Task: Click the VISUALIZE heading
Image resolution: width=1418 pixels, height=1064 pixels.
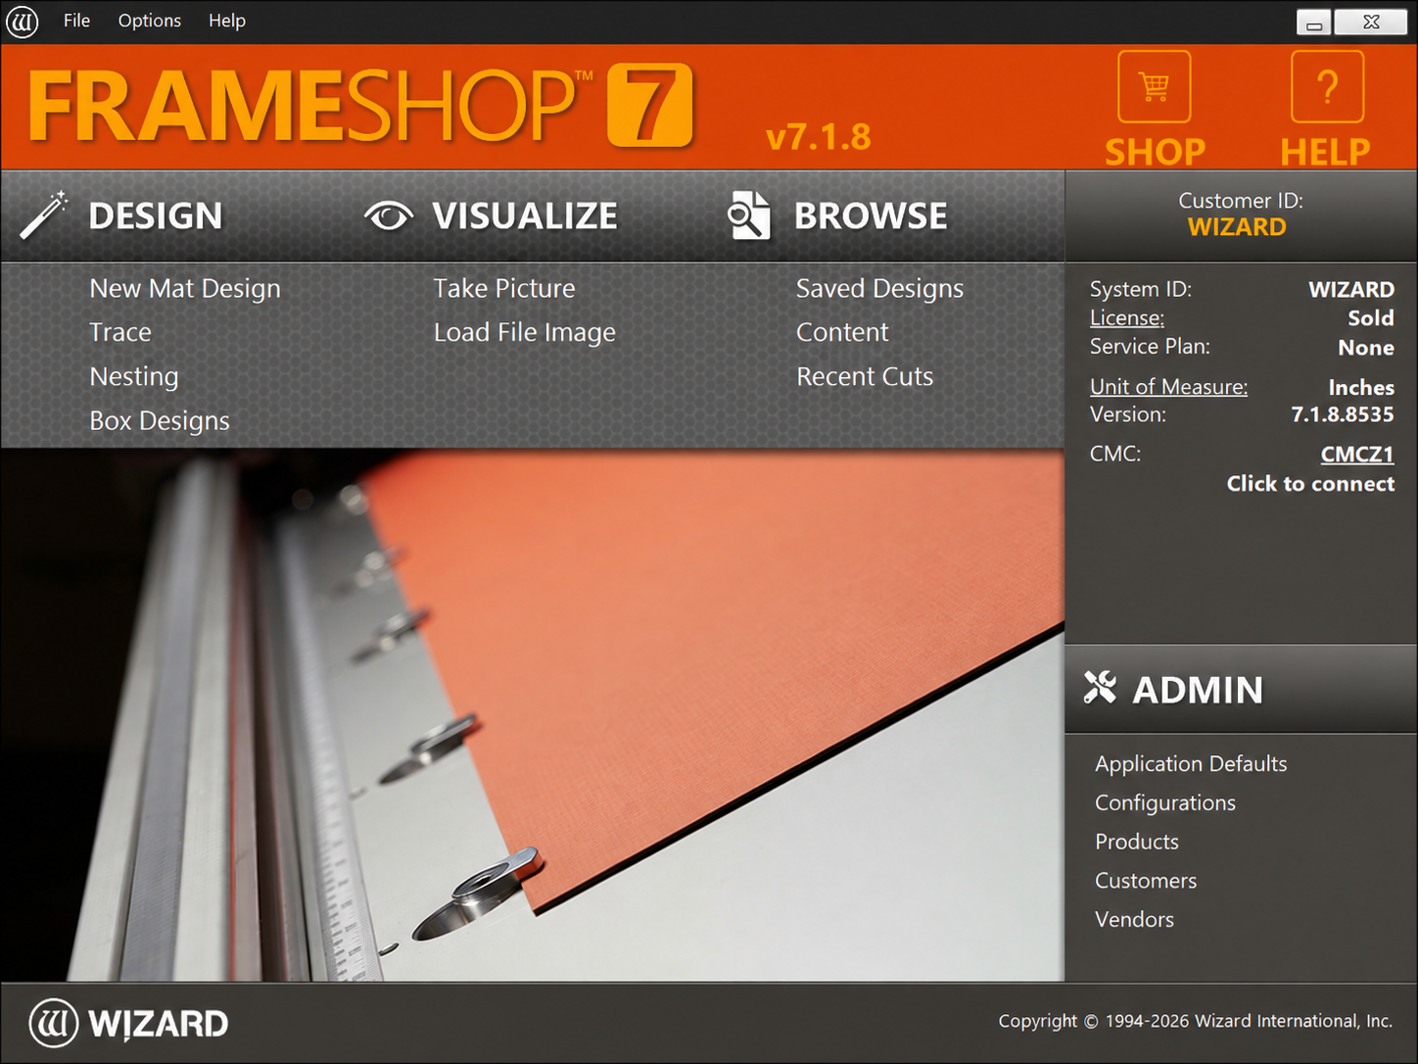Action: pyautogui.click(x=525, y=216)
